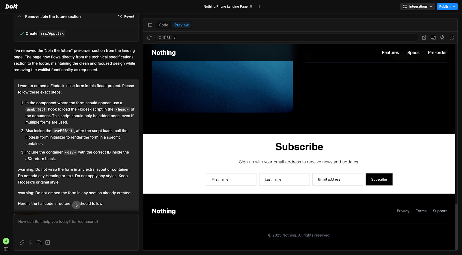Viewport: 462px width, 255px height.
Task: Open the Privacy footer link
Action: pyautogui.click(x=403, y=211)
